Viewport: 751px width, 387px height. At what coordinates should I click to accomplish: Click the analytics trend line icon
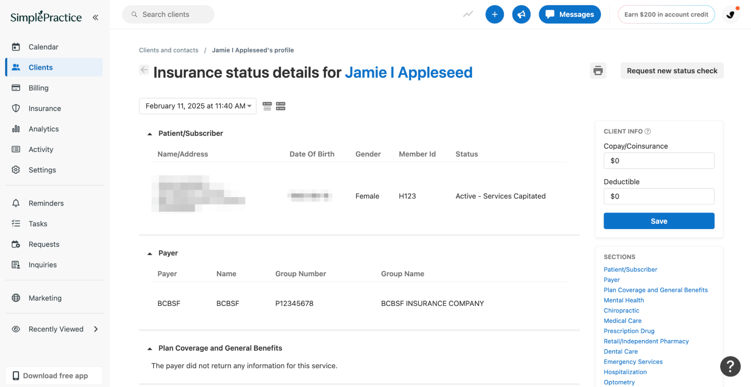pyautogui.click(x=468, y=14)
